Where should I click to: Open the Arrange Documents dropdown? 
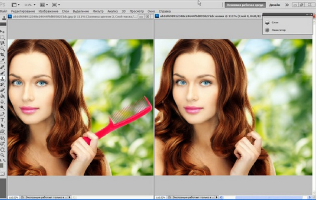point(44,5)
